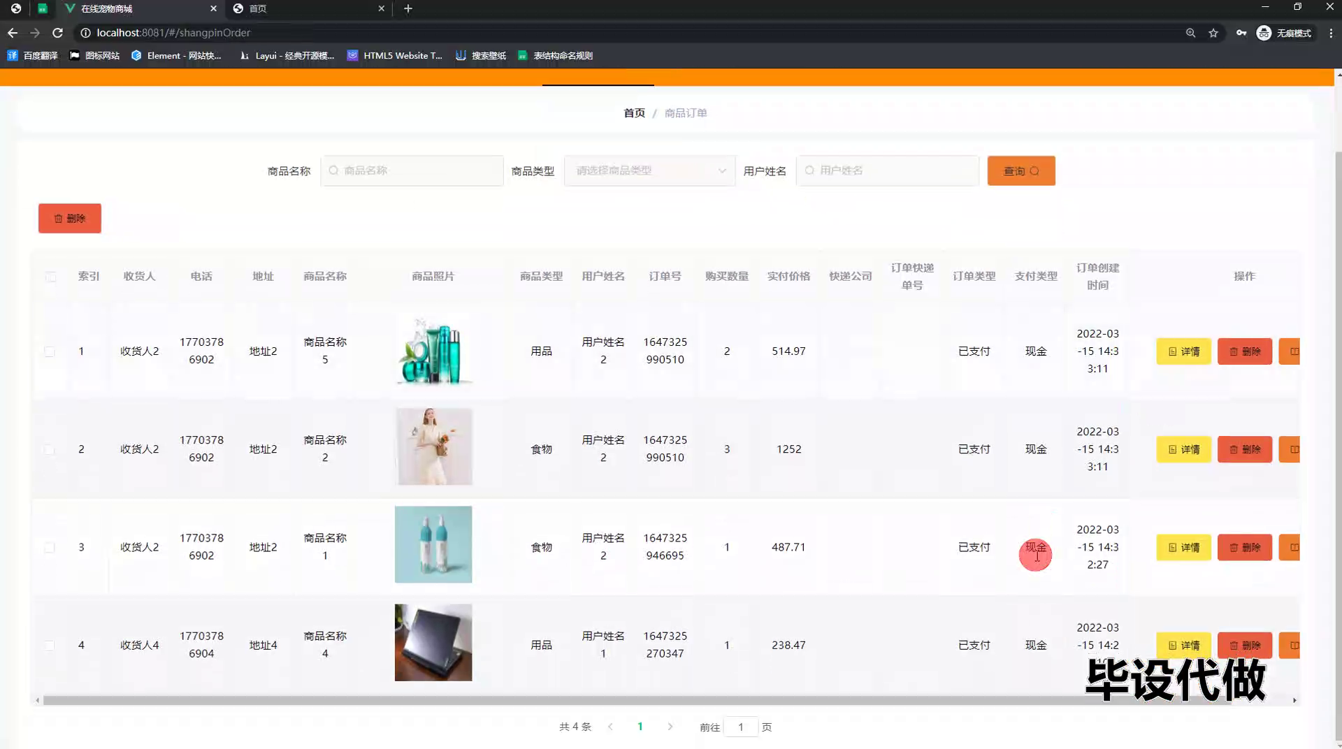Delete the 商品名称4 order row
This screenshot has height=749, width=1342.
click(1245, 645)
